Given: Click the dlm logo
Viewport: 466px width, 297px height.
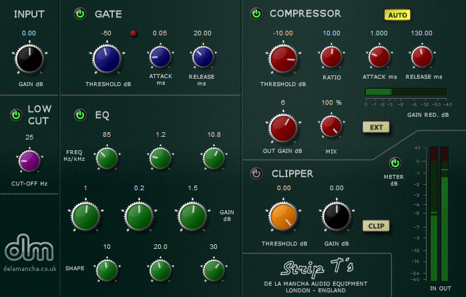Looking at the screenshot, I should click(29, 247).
